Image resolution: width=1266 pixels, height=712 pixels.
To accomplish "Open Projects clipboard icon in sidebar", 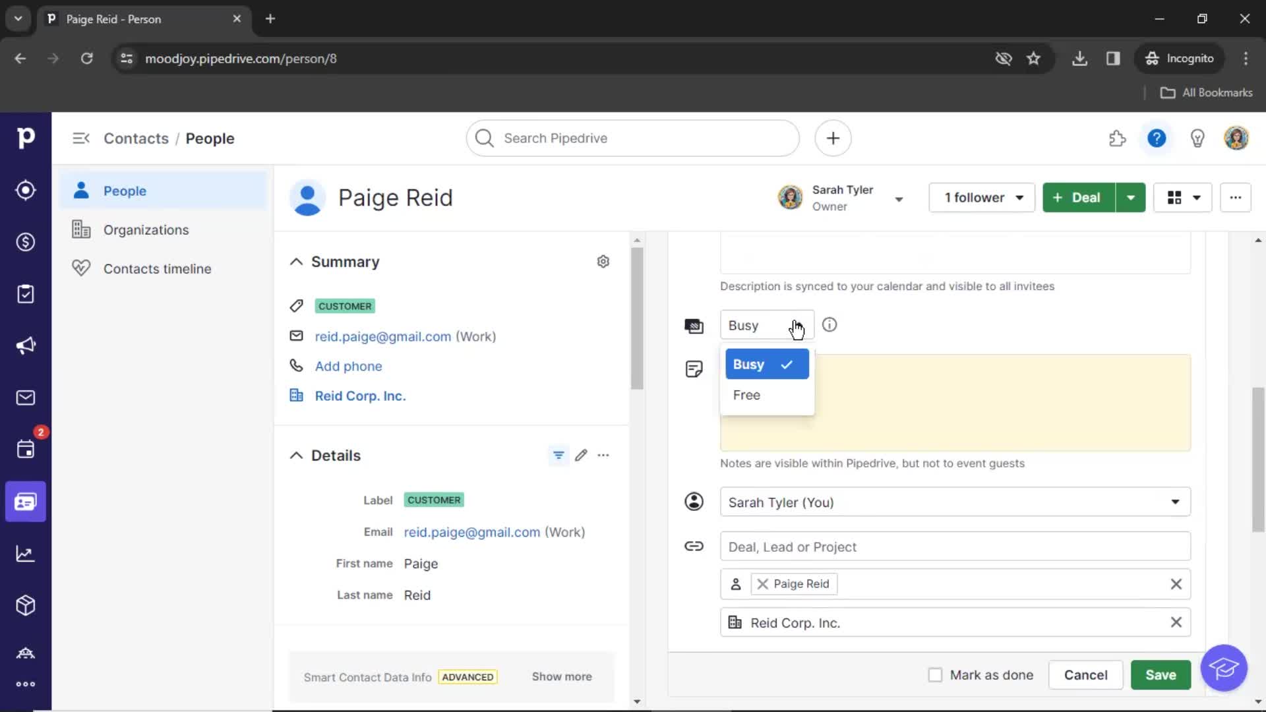I will [26, 294].
